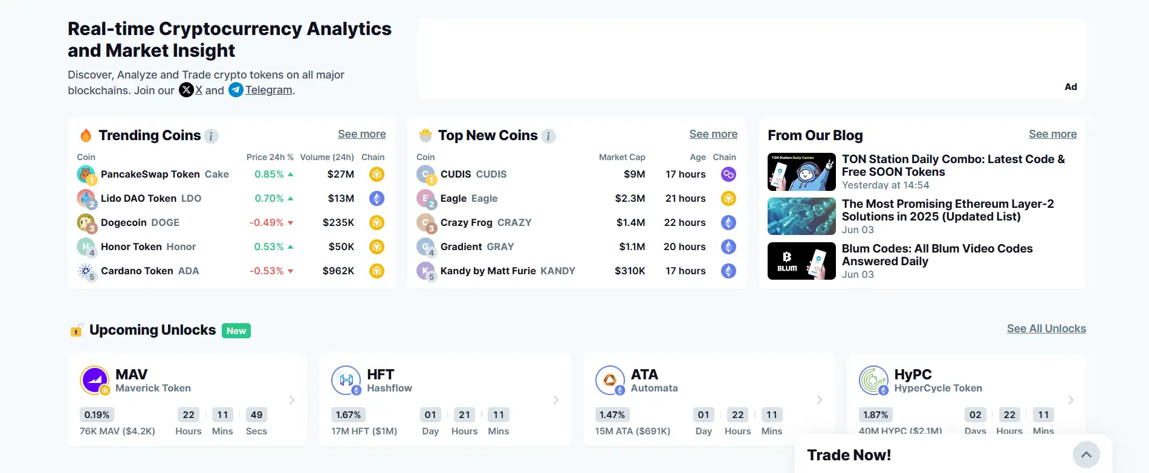The image size is (1149, 473).
Task: Open ATA unlock card arrow
Action: tap(820, 400)
